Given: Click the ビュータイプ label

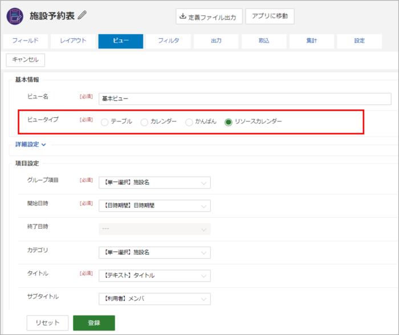Looking at the screenshot, I should point(43,119).
